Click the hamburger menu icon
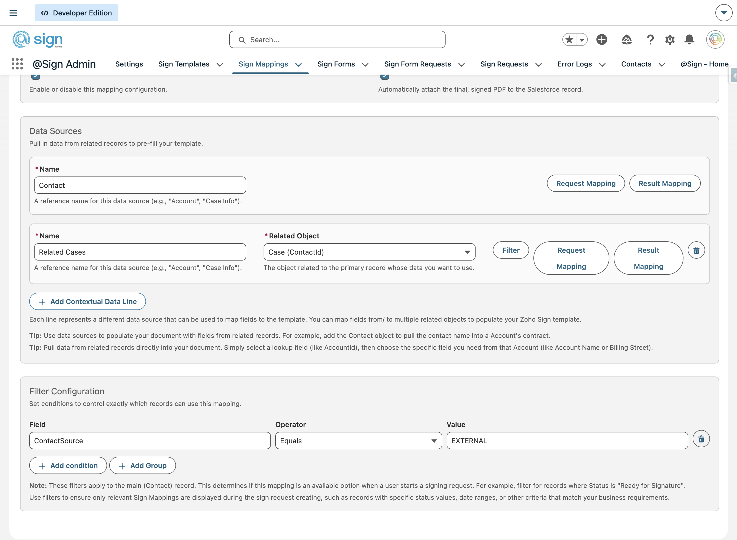 pos(13,13)
